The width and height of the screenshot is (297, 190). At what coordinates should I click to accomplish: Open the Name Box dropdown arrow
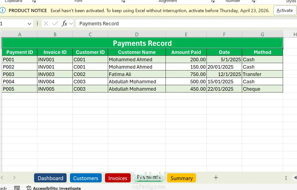29,24
